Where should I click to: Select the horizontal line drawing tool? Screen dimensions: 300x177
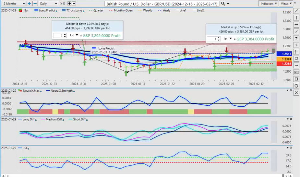(296, 25)
